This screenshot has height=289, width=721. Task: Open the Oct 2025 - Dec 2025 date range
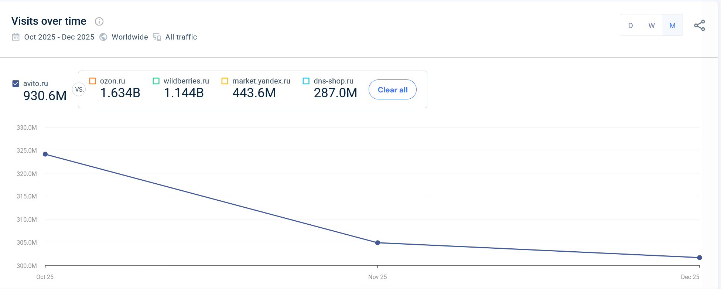59,37
